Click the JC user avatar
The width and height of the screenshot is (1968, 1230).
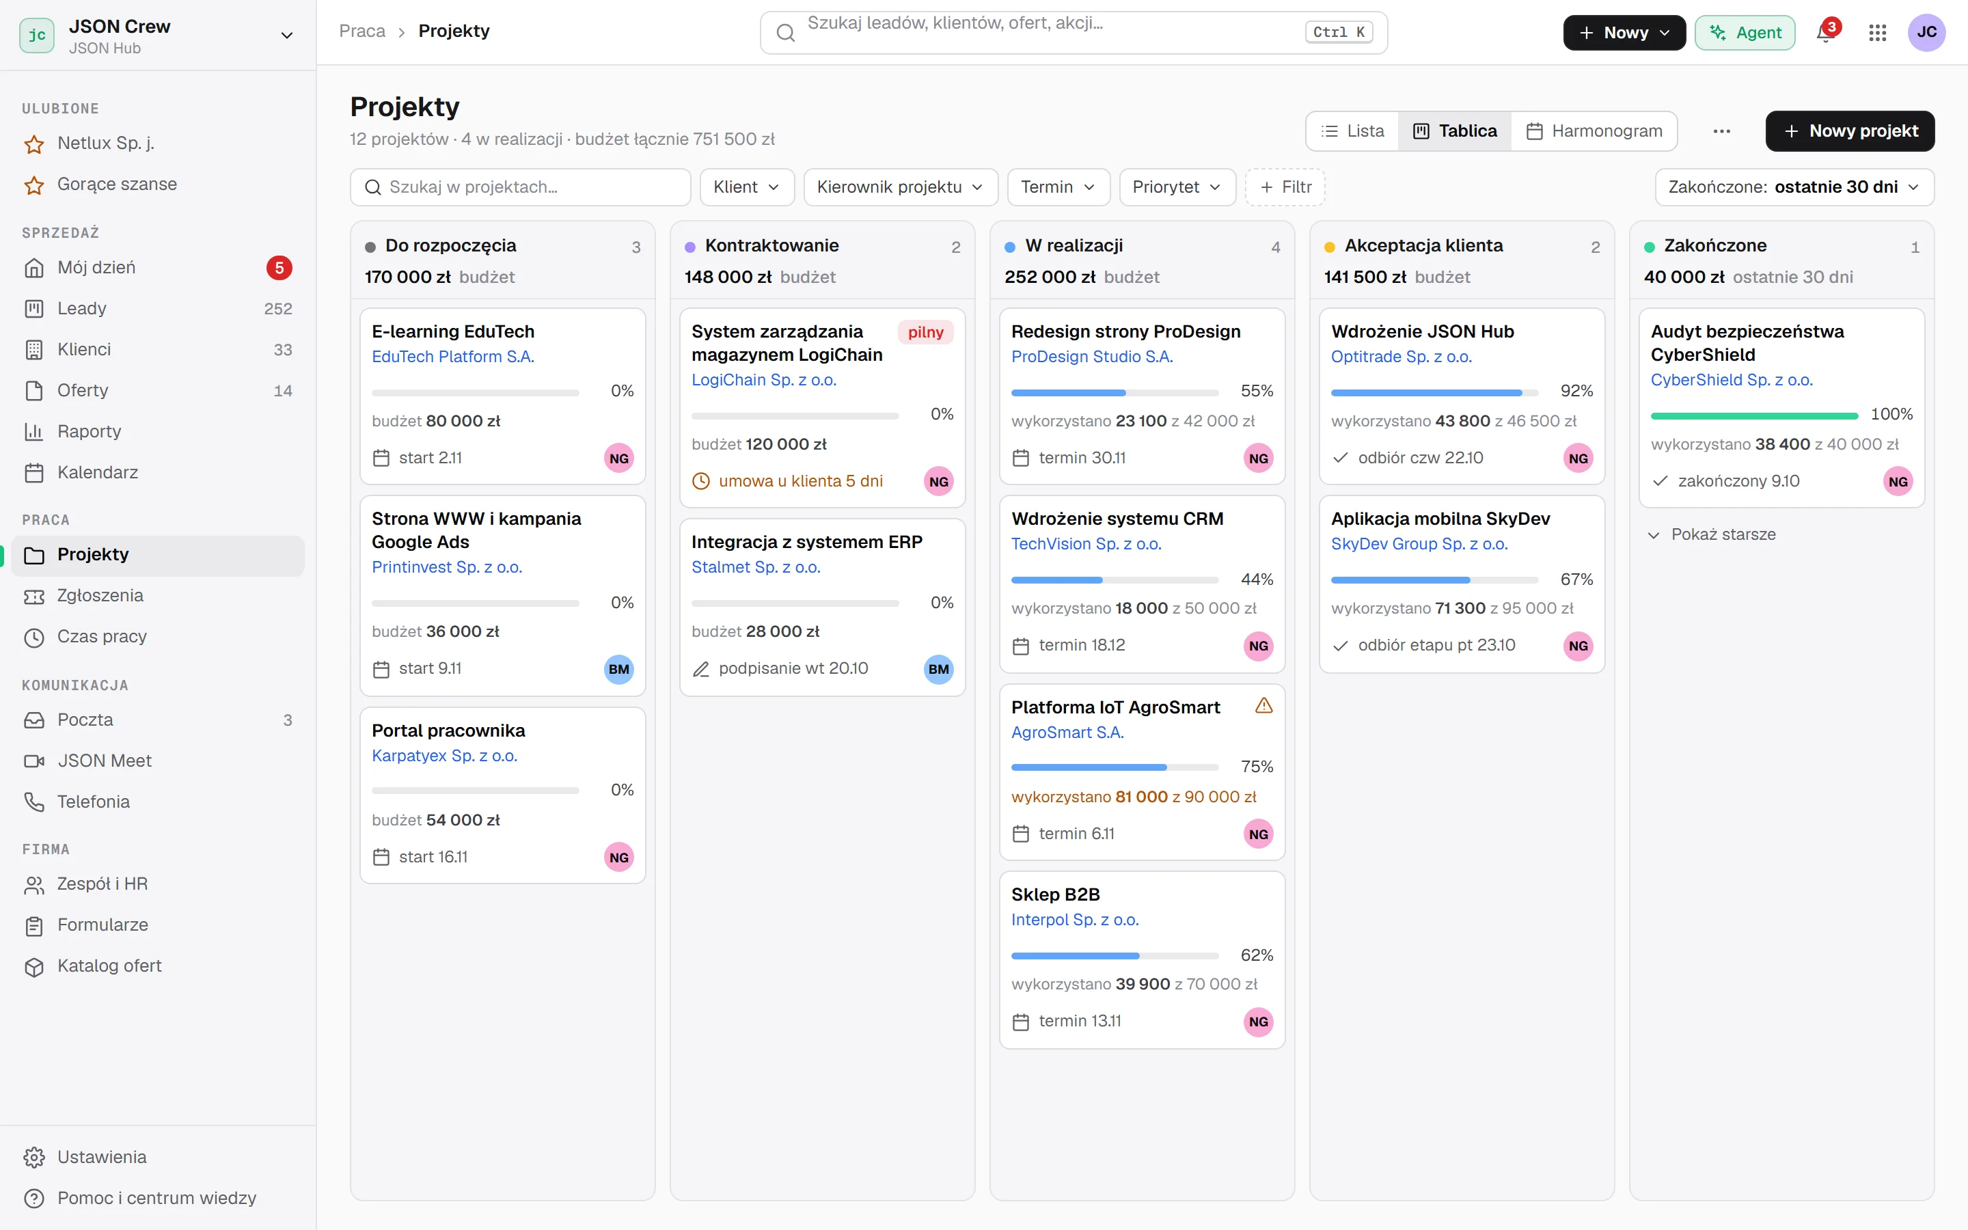click(x=1926, y=33)
